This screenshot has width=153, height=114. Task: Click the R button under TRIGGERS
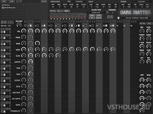tap(112, 17)
